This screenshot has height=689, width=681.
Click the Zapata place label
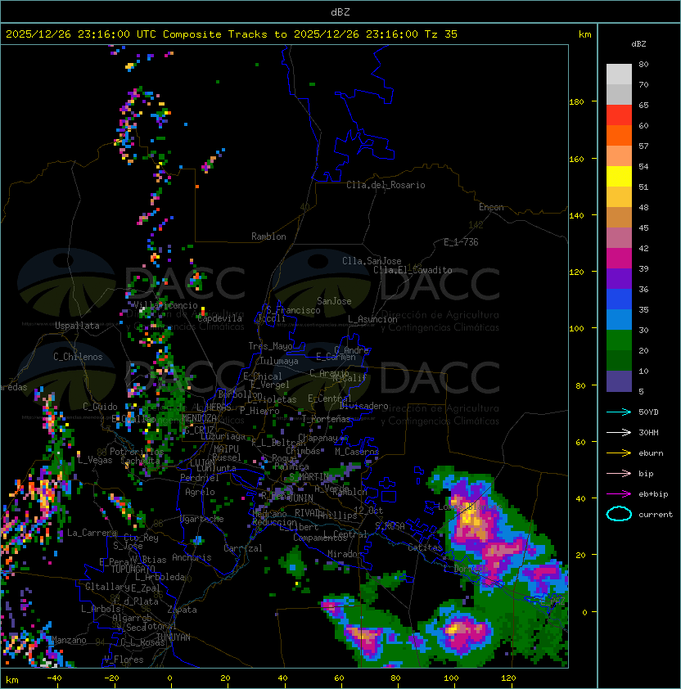(x=182, y=610)
